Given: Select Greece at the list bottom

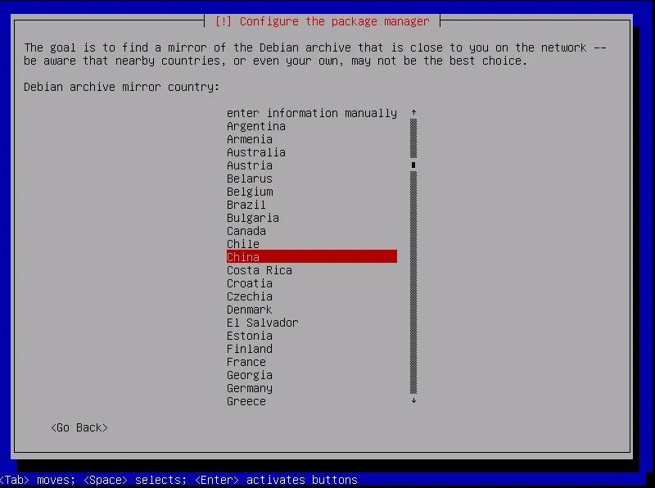Looking at the screenshot, I should [312, 401].
